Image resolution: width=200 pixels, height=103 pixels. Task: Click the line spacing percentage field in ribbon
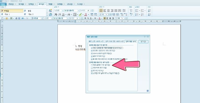[104, 14]
